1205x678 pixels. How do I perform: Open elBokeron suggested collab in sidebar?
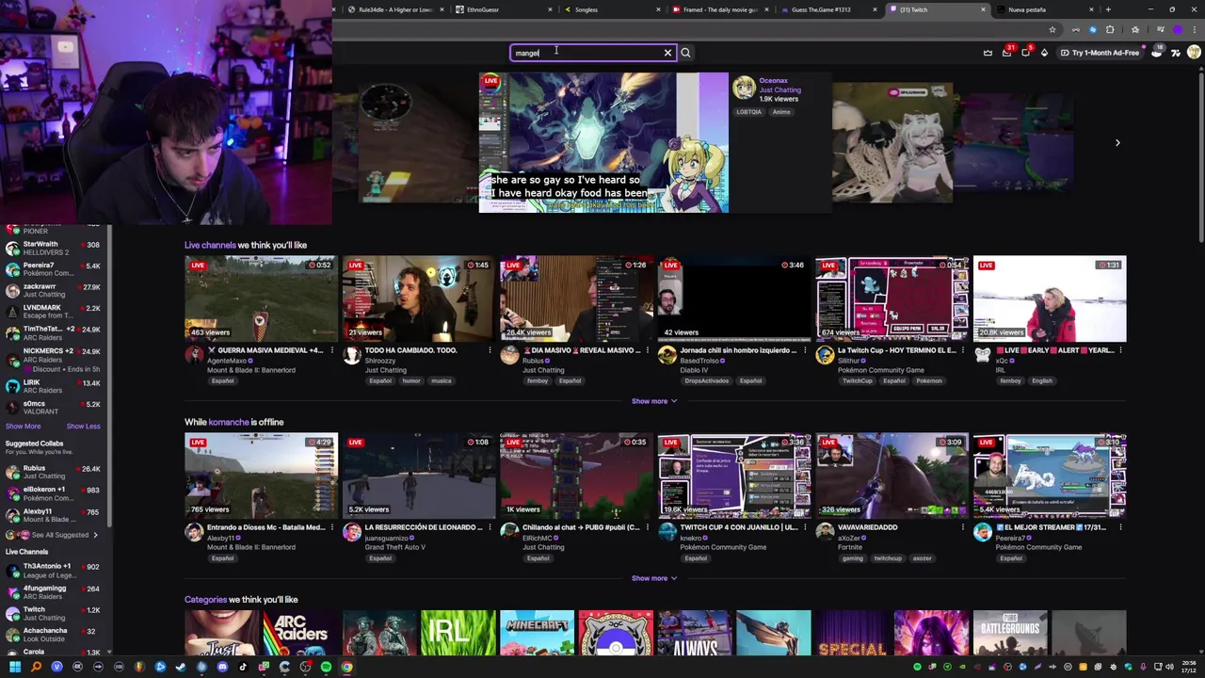(x=54, y=493)
